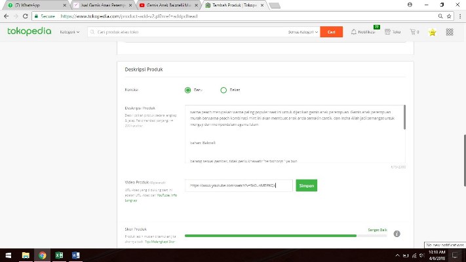
Task: Click the Sangat Baik score label
Action: [x=378, y=230]
